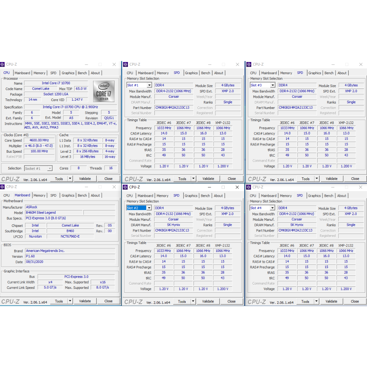Select the Graphics tab in the Slot #1 window
The height and width of the screenshot is (367, 367).
[191, 73]
